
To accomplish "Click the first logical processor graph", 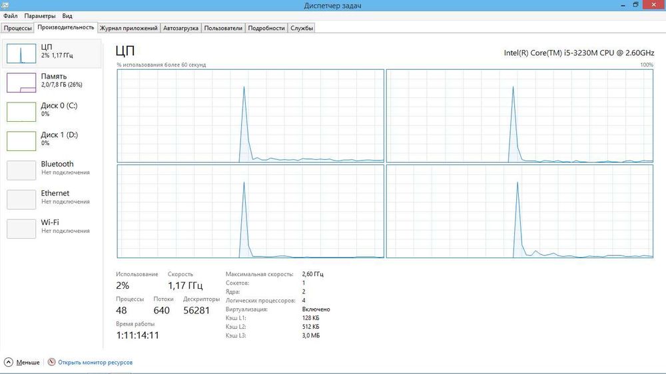I will pos(250,116).
